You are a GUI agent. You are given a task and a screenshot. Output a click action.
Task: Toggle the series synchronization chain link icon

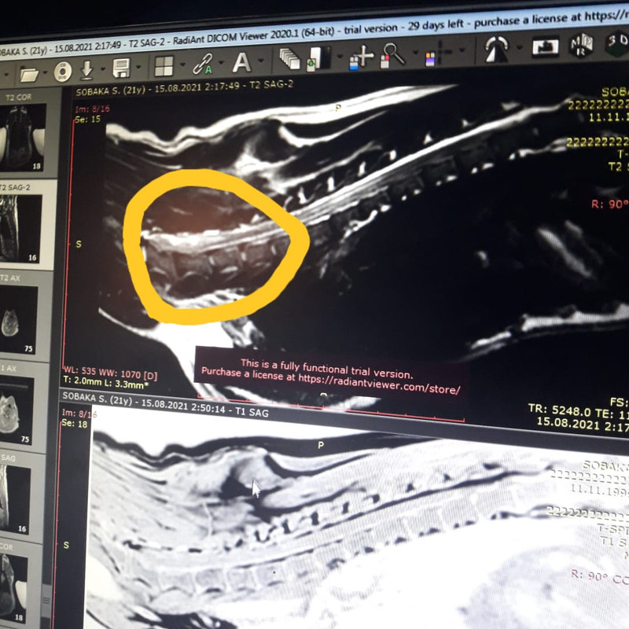coord(203,64)
